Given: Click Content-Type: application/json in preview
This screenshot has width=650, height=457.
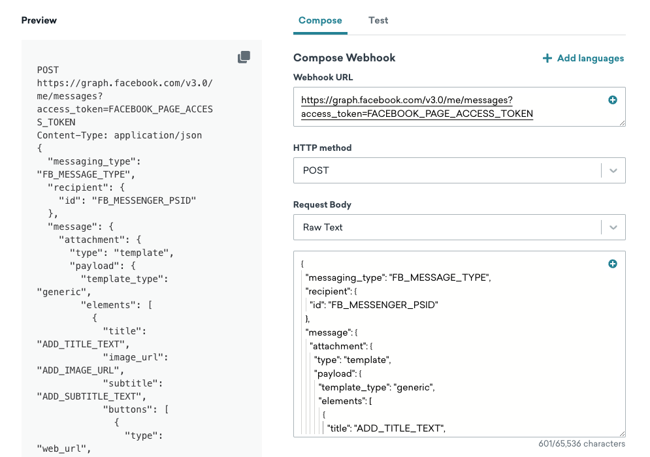Looking at the screenshot, I should point(120,136).
